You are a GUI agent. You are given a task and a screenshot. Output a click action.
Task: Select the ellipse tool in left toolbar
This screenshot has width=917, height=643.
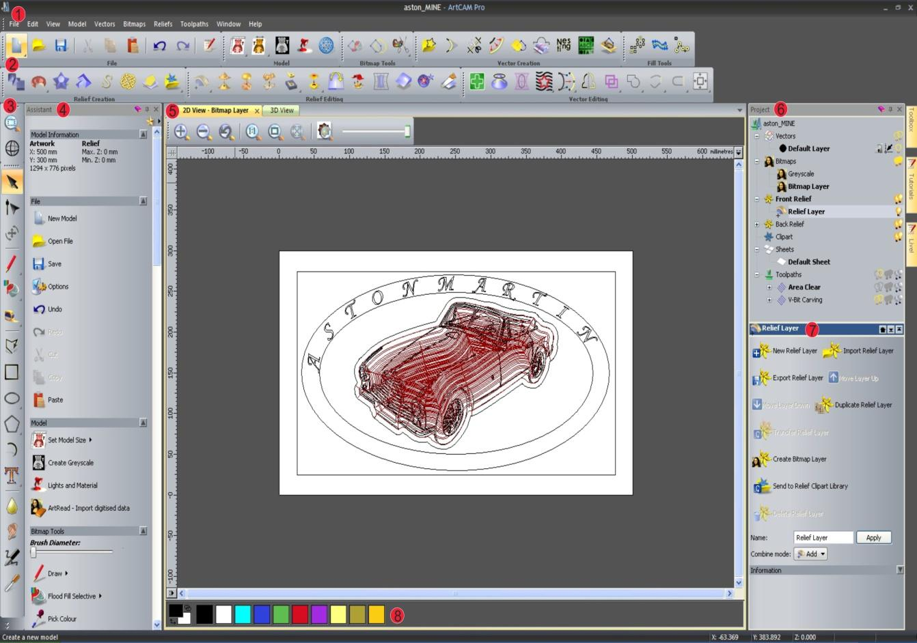(x=12, y=399)
